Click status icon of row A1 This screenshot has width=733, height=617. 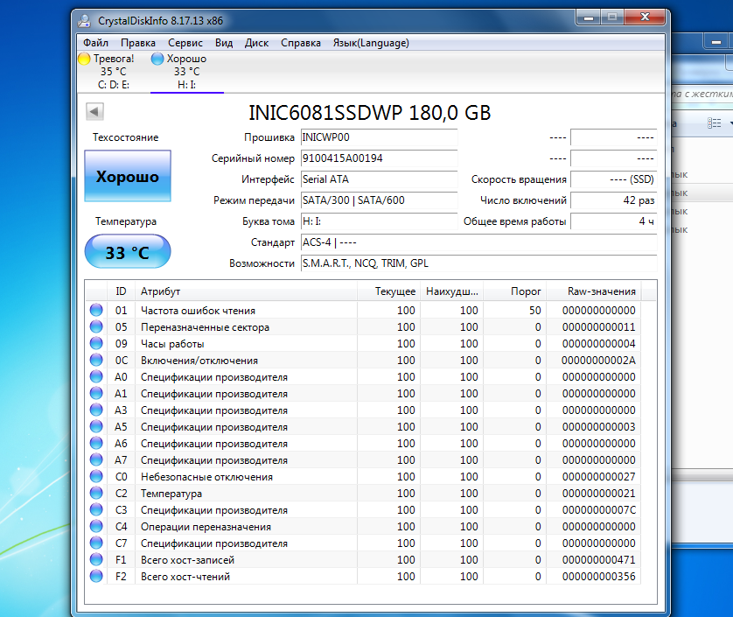pos(96,394)
